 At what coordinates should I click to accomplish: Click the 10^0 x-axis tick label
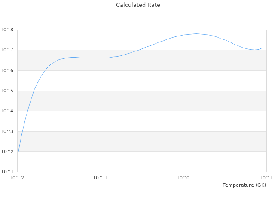click(183, 178)
